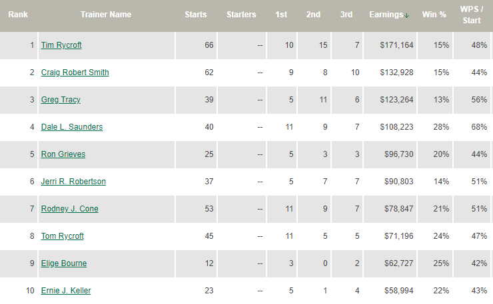Sort by 3rd place column header
493x304 pixels.
(345, 15)
